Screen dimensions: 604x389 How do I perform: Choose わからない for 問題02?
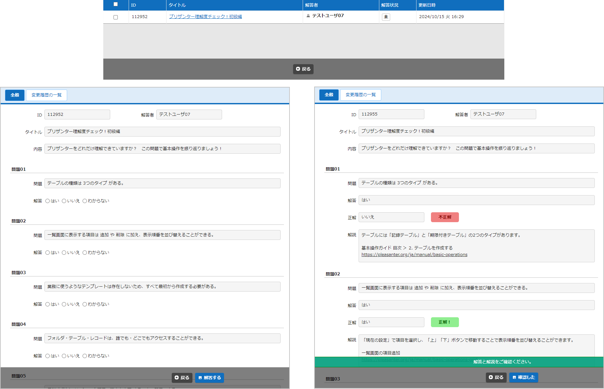pyautogui.click(x=85, y=253)
